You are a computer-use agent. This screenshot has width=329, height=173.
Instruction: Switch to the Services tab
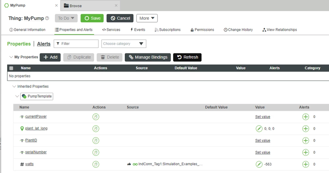pyautogui.click(x=111, y=29)
